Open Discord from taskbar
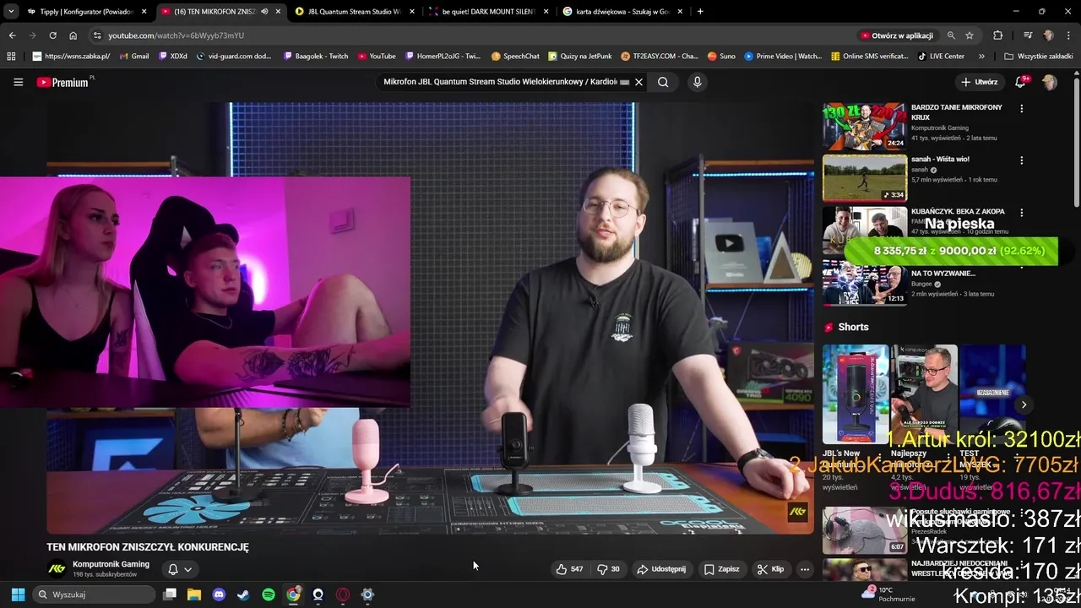Viewport: 1081px width, 608px height. 219,594
